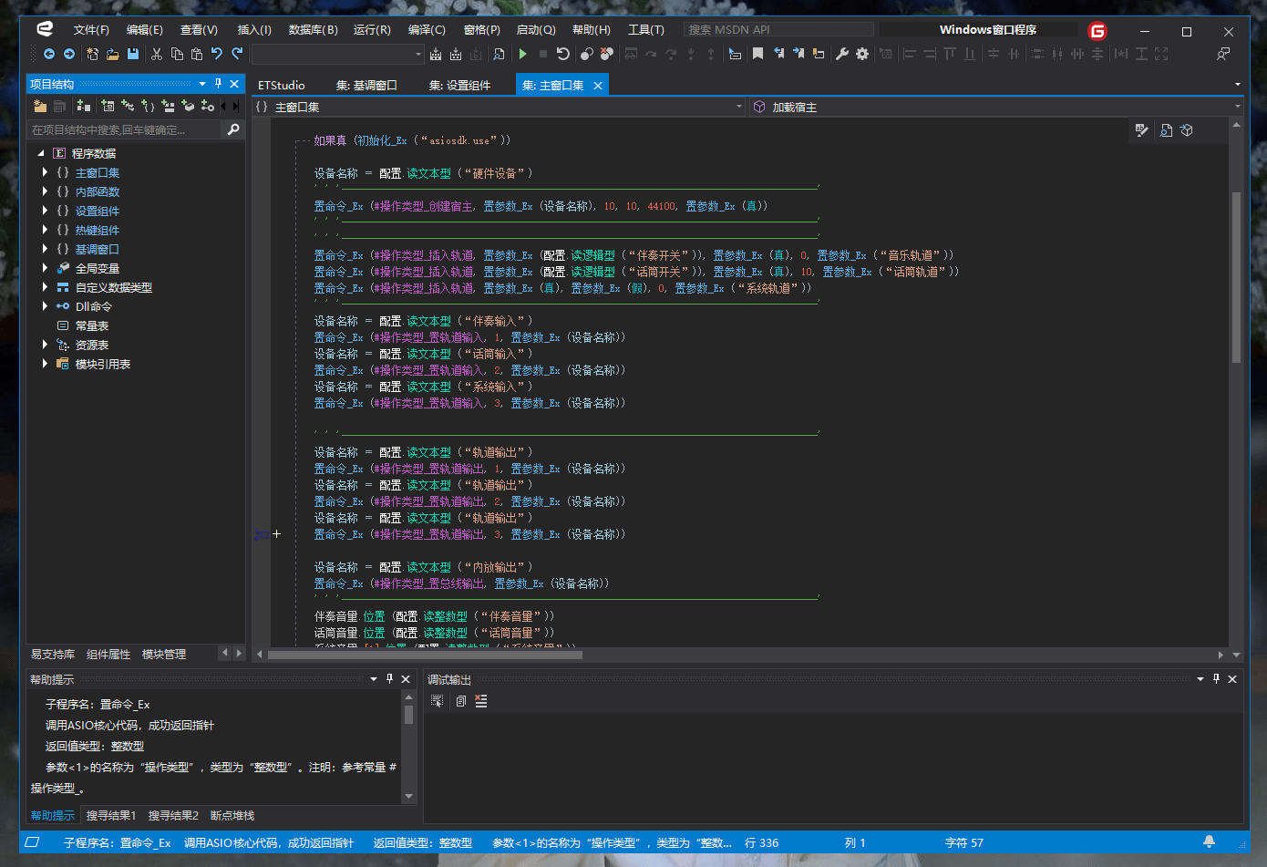Open the 文件(F) menu
Image resolution: width=1267 pixels, height=867 pixels.
[x=91, y=30]
